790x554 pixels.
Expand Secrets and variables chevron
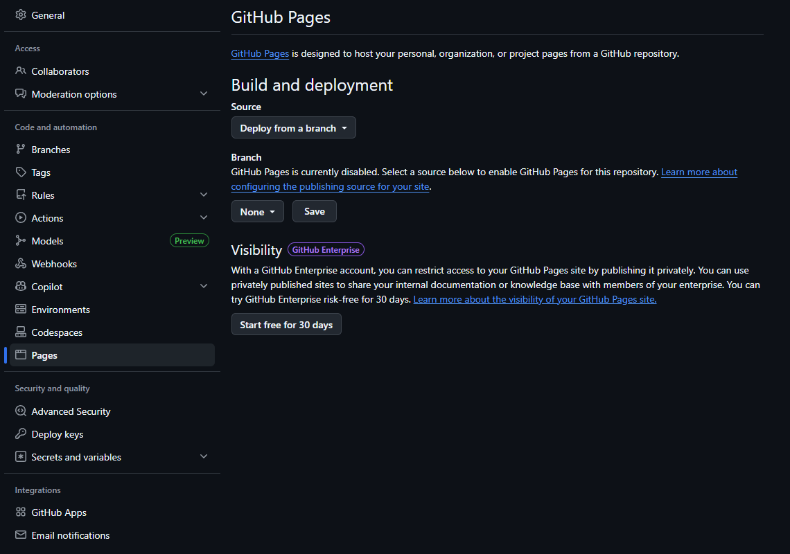(x=204, y=456)
